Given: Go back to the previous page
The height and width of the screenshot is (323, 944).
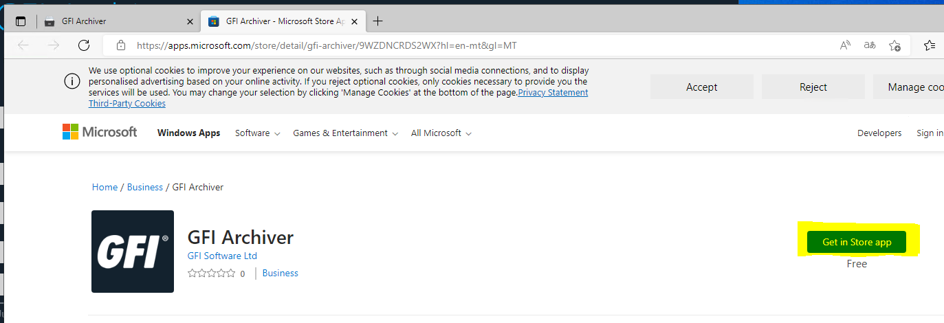Looking at the screenshot, I should point(23,45).
